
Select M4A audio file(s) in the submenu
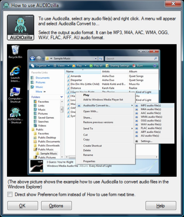click(154, 109)
